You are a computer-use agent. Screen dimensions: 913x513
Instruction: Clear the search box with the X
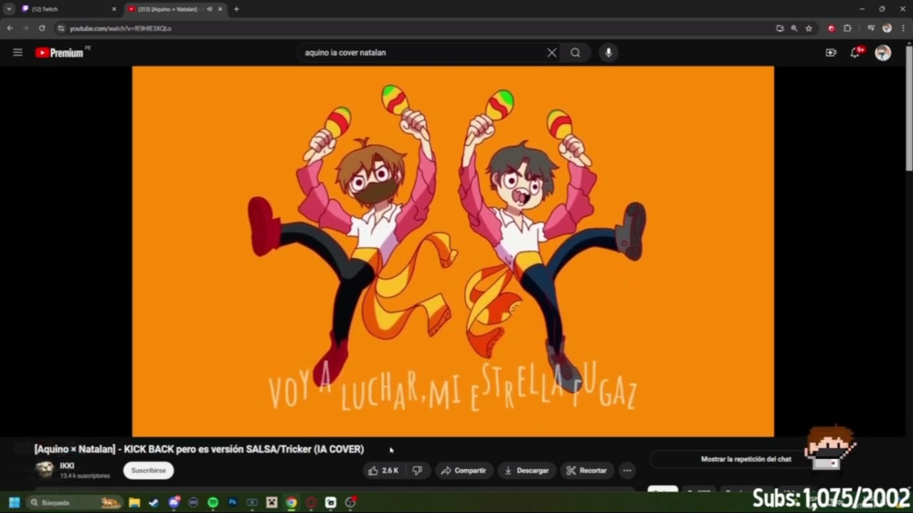551,53
